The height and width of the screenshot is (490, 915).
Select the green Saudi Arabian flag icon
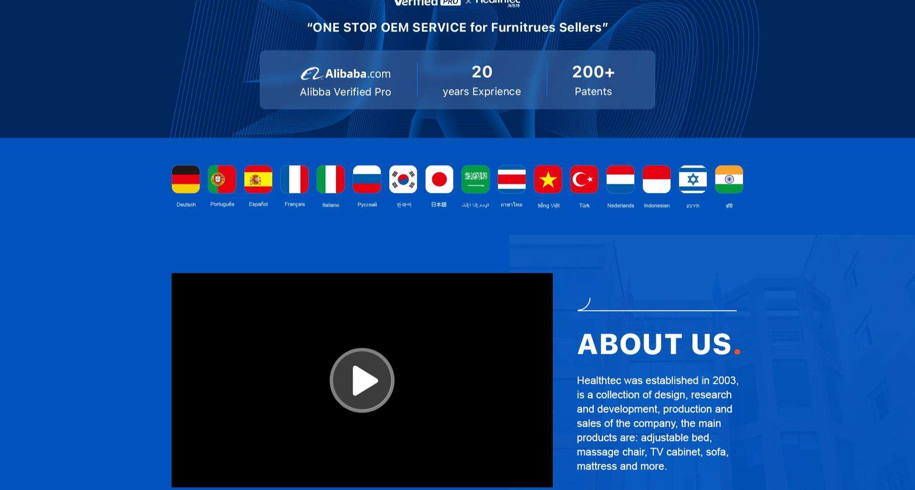tap(476, 180)
